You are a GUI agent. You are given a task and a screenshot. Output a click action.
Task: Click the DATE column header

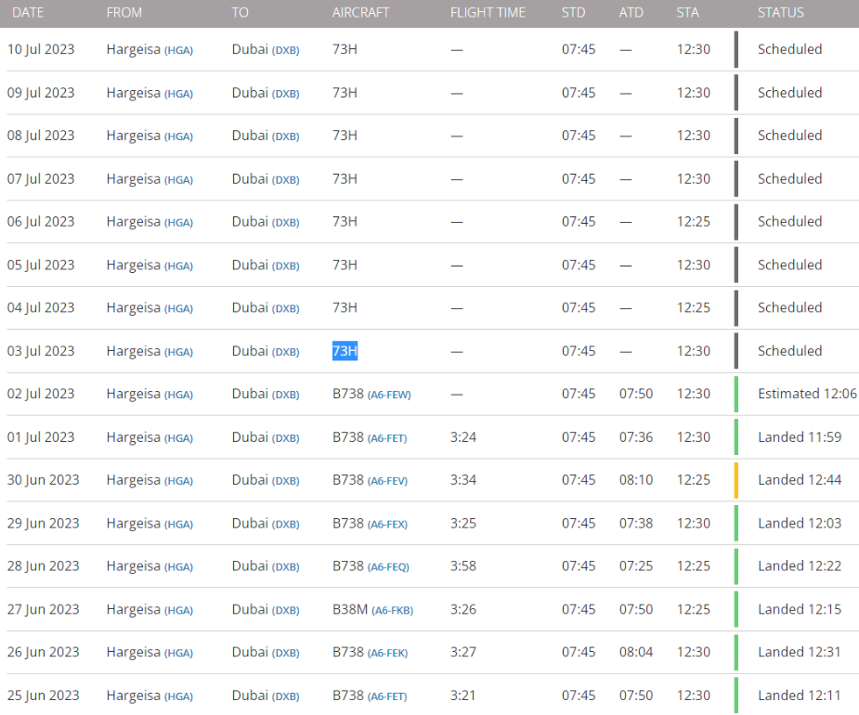(28, 13)
